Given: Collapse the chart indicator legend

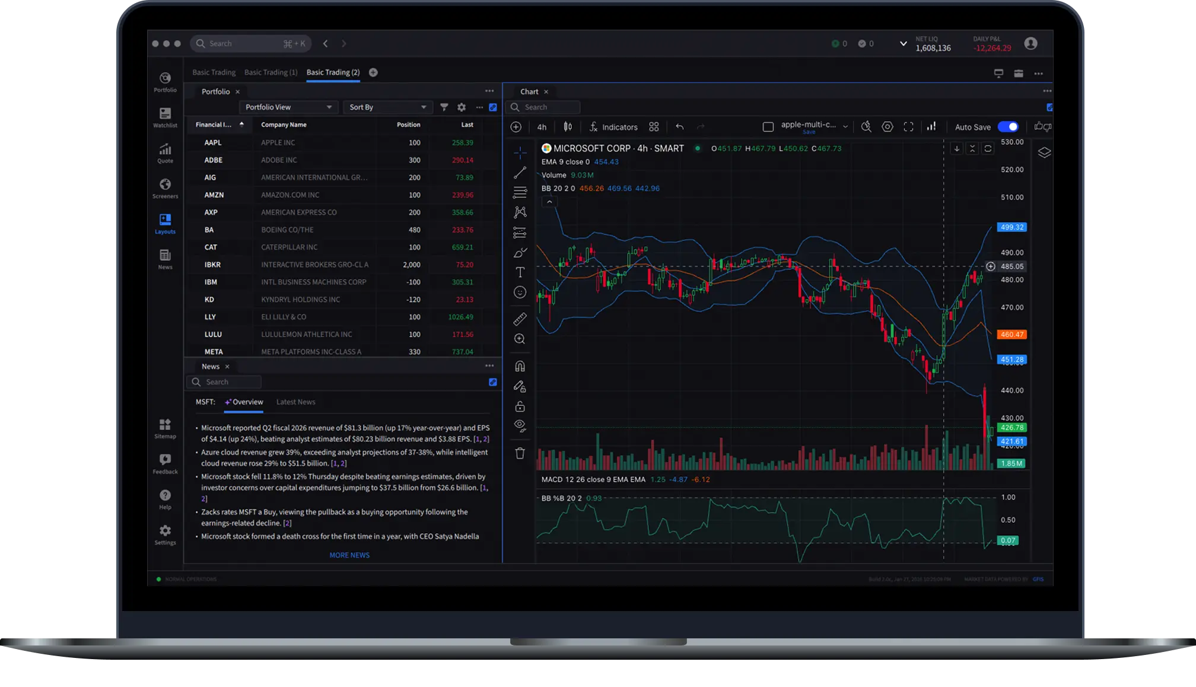Looking at the screenshot, I should tap(549, 202).
